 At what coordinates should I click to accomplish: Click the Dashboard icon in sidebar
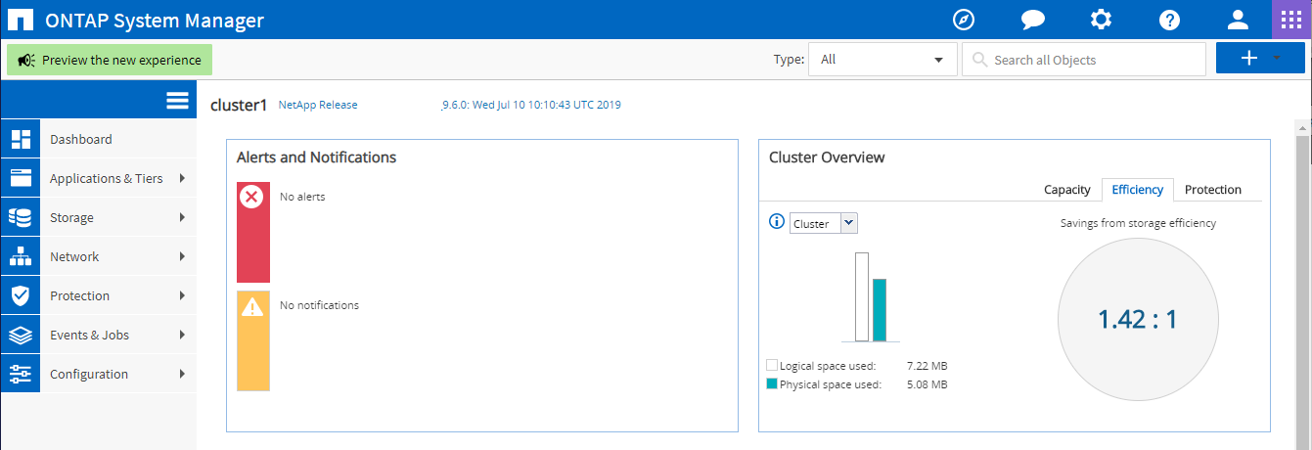click(21, 139)
